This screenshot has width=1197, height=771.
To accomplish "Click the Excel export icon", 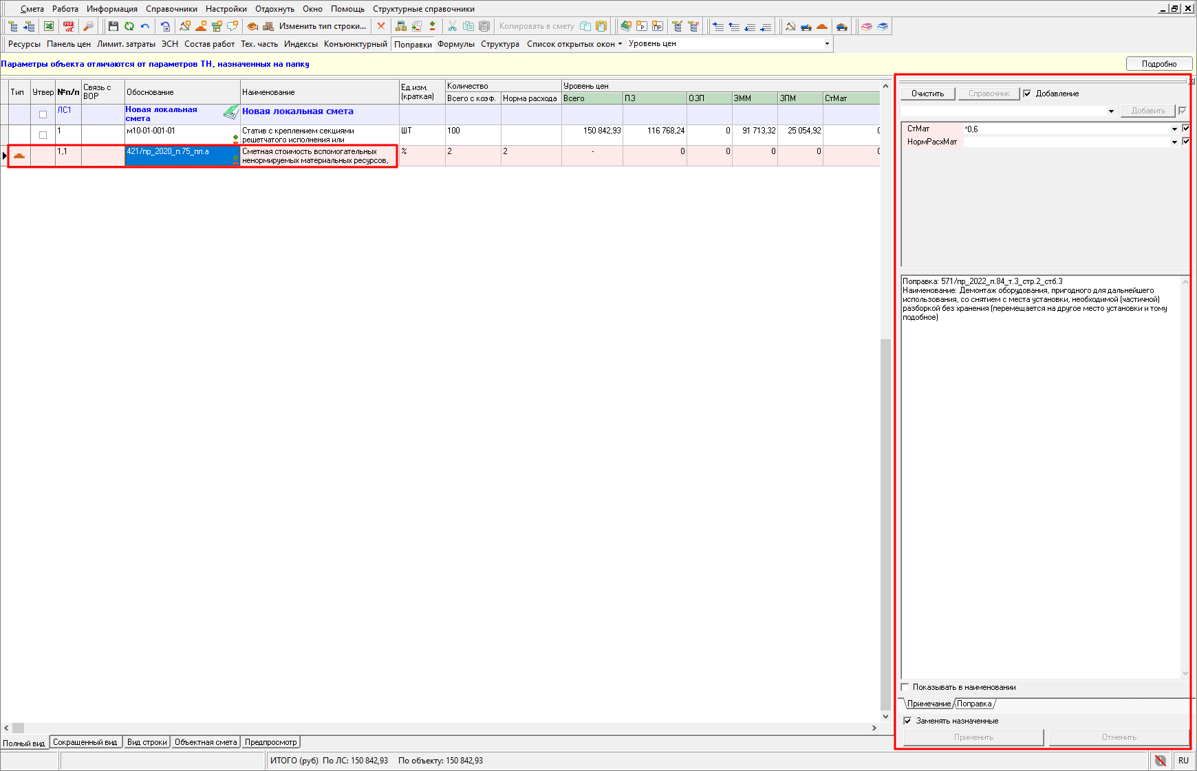I will click(x=49, y=26).
